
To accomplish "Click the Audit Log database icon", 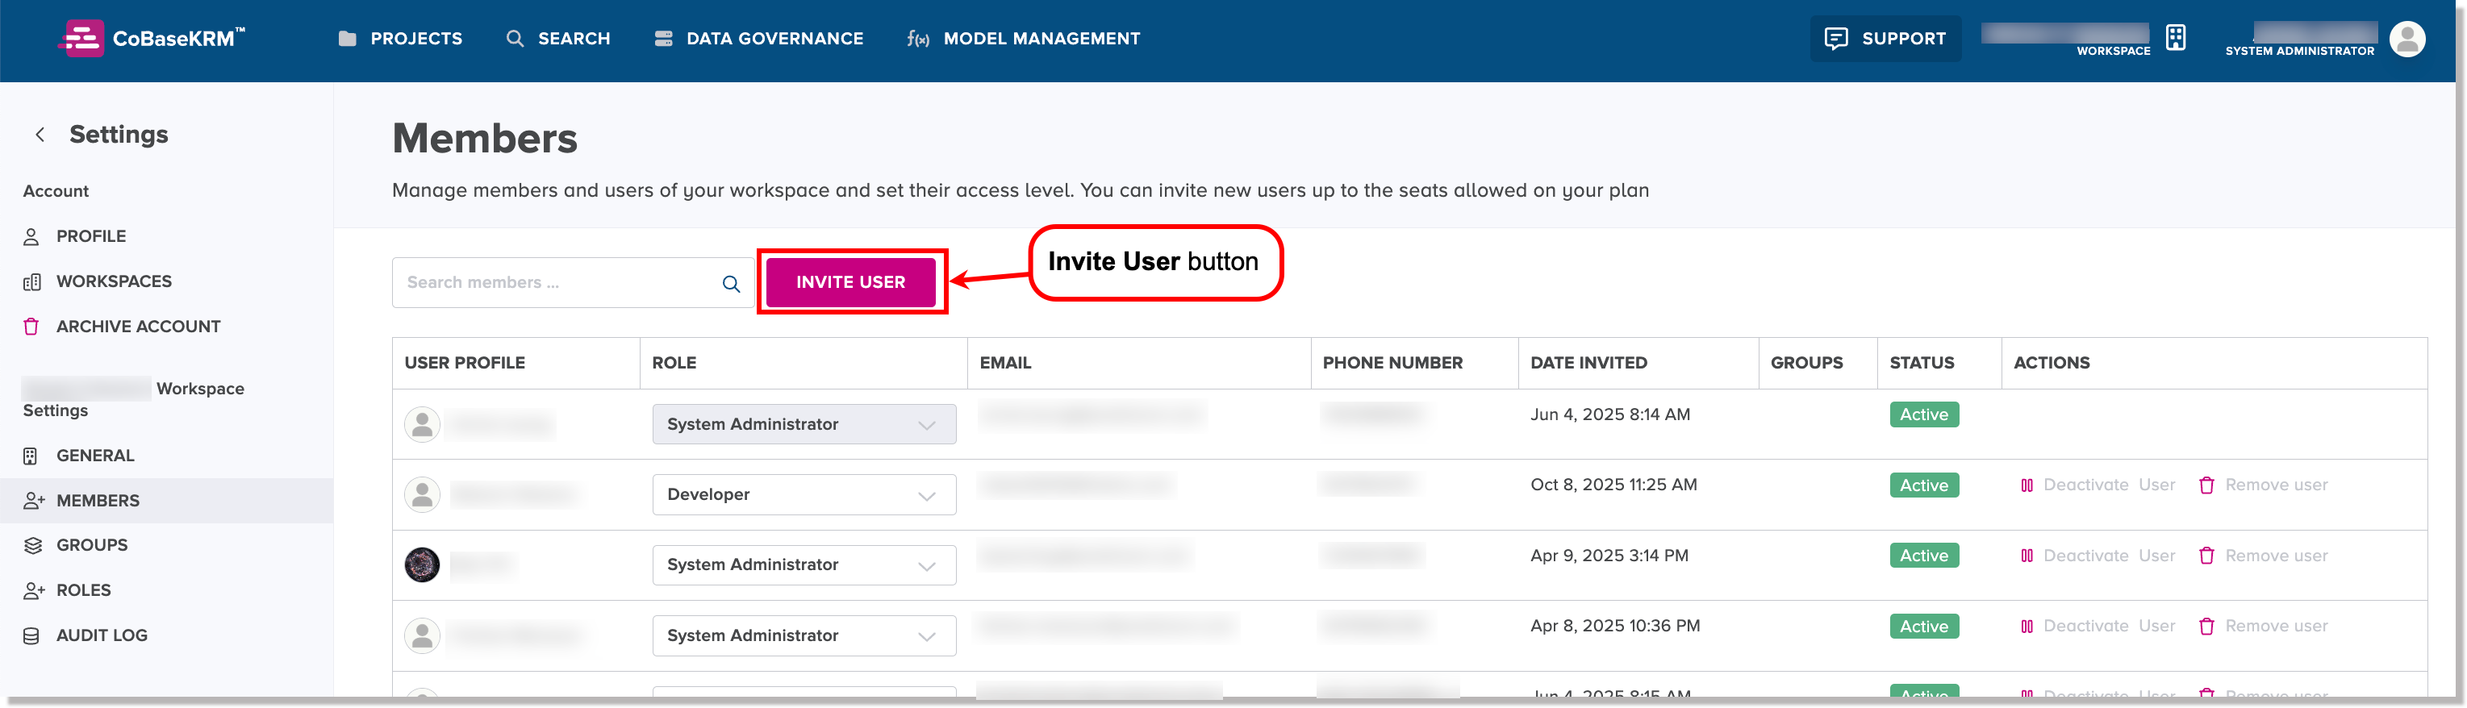I will point(31,635).
